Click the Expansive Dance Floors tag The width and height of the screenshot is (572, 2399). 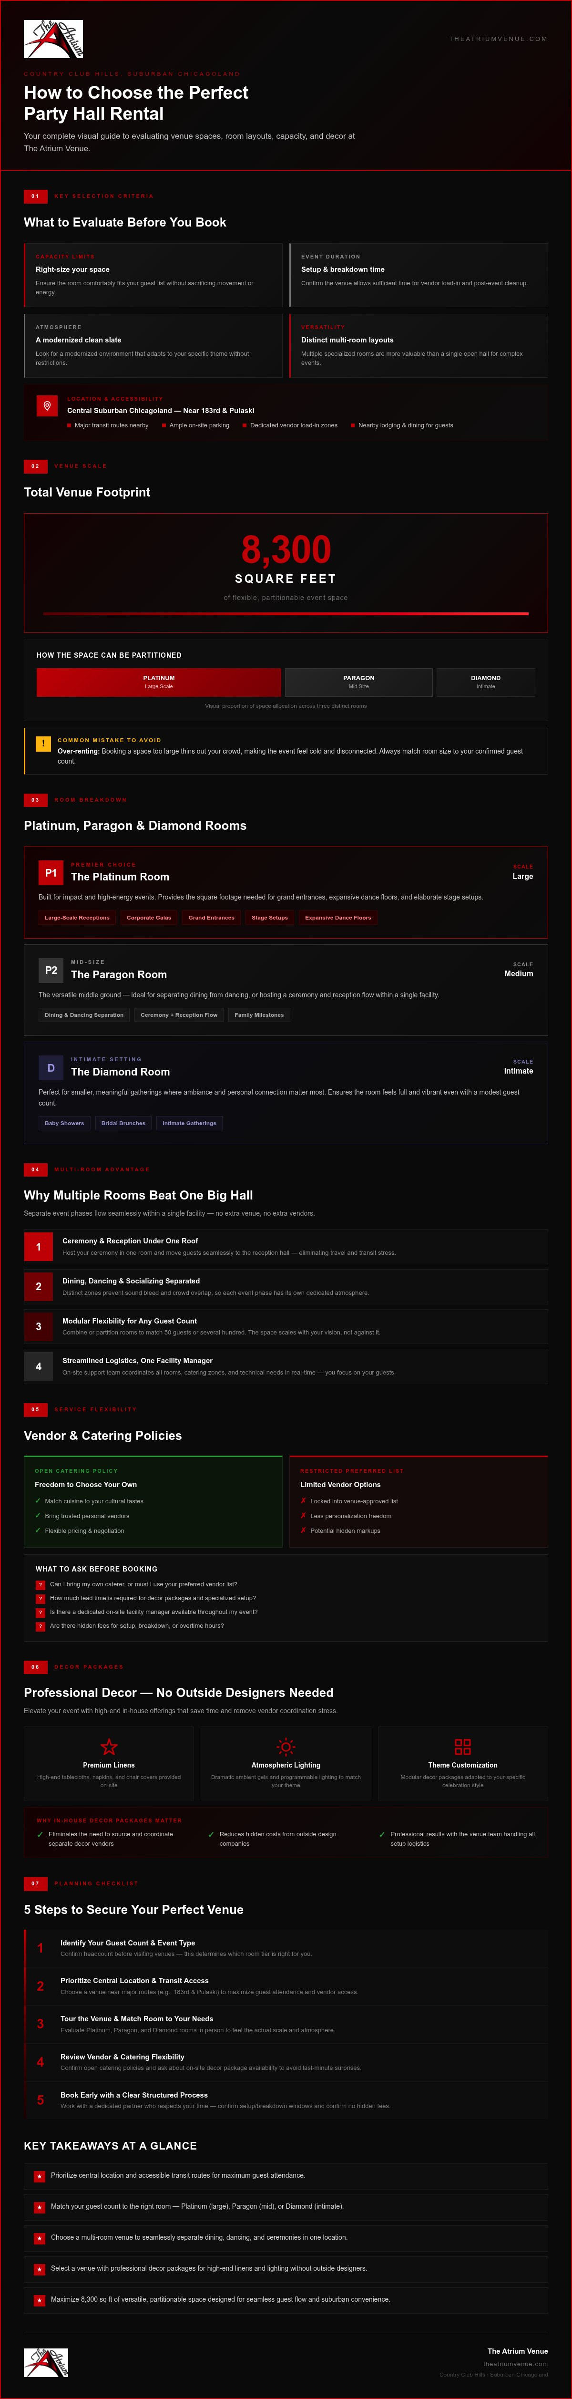click(337, 918)
